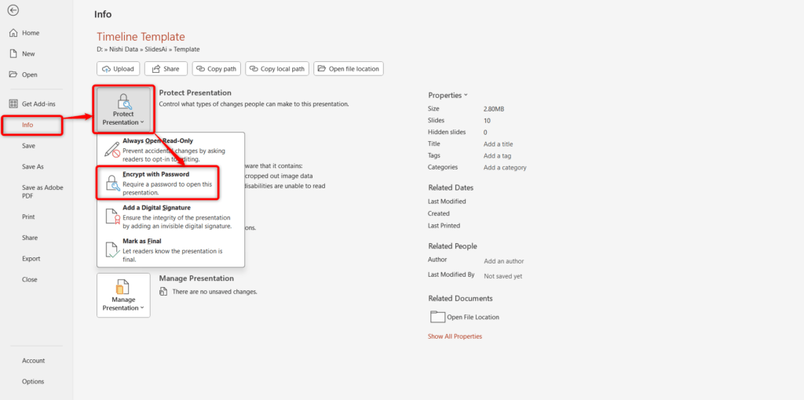This screenshot has height=400, width=804.
Task: Click the Encrypt with Password lock icon
Action: [112, 183]
